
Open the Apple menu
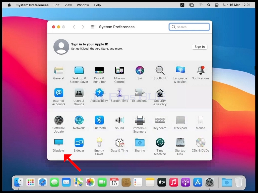[9, 5]
